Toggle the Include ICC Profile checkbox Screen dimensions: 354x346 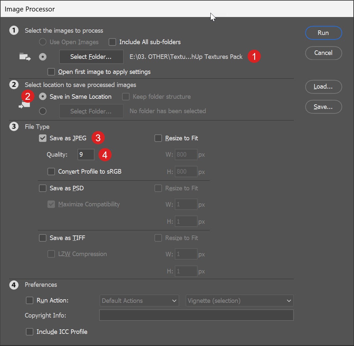point(29,332)
